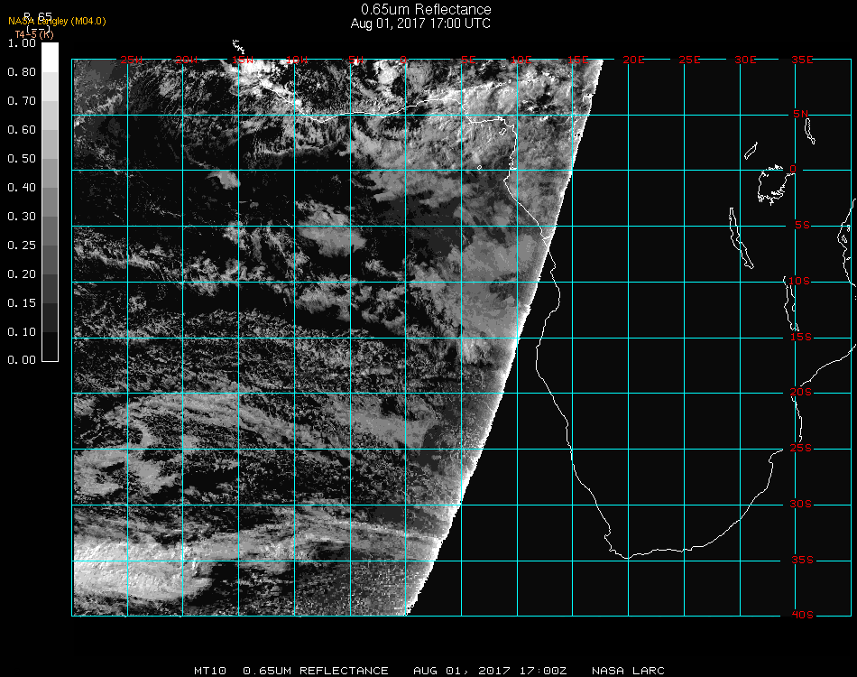This screenshot has width=857, height=677.
Task: Click the 0.60 colorbar value
Action: pyautogui.click(x=22, y=130)
